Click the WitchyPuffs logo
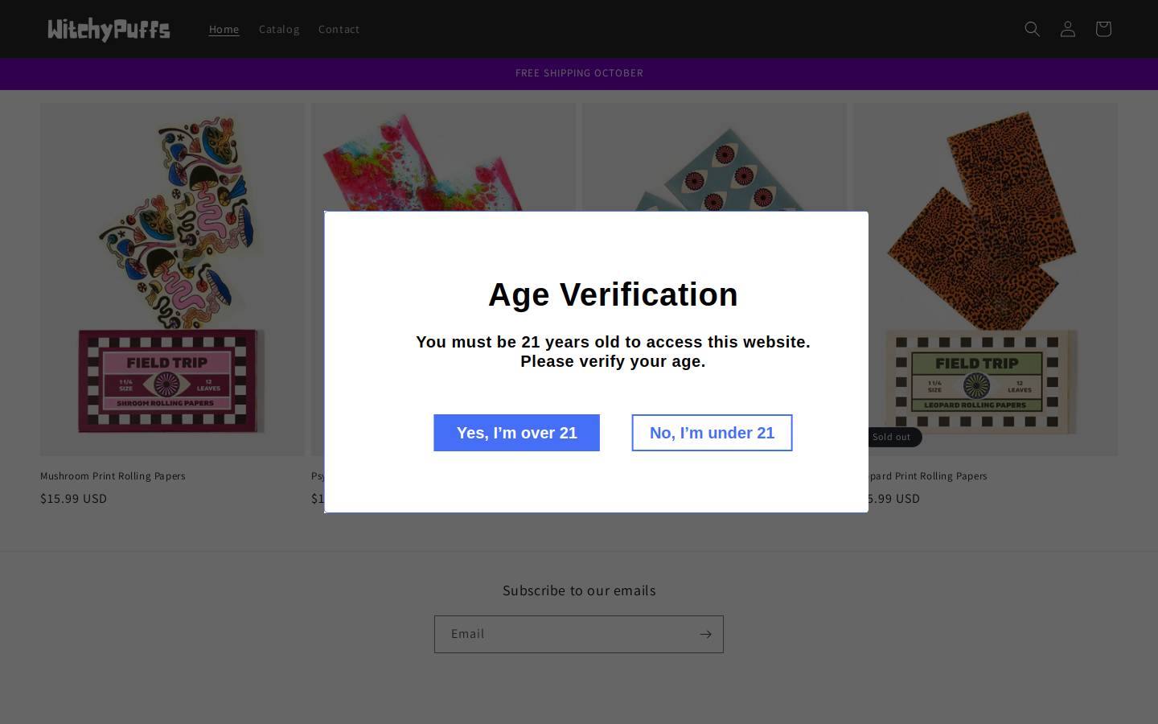 pyautogui.click(x=109, y=29)
